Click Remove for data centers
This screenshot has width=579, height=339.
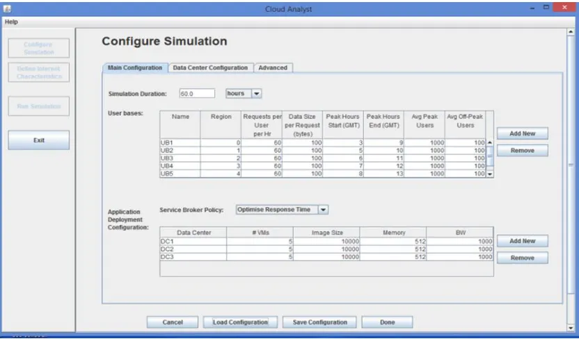point(522,258)
